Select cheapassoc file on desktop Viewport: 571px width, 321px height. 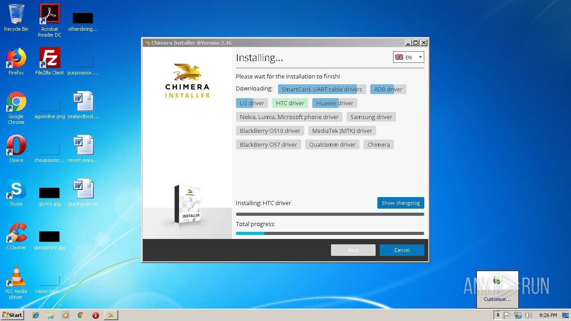(50, 153)
